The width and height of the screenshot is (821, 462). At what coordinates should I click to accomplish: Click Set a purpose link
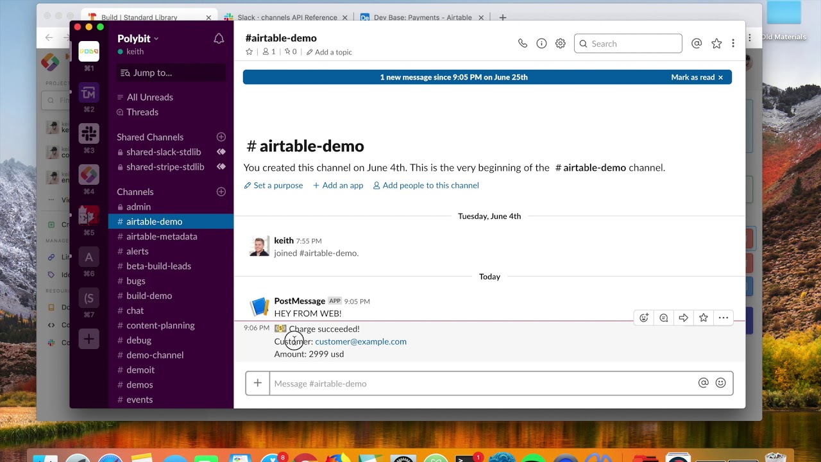[273, 185]
